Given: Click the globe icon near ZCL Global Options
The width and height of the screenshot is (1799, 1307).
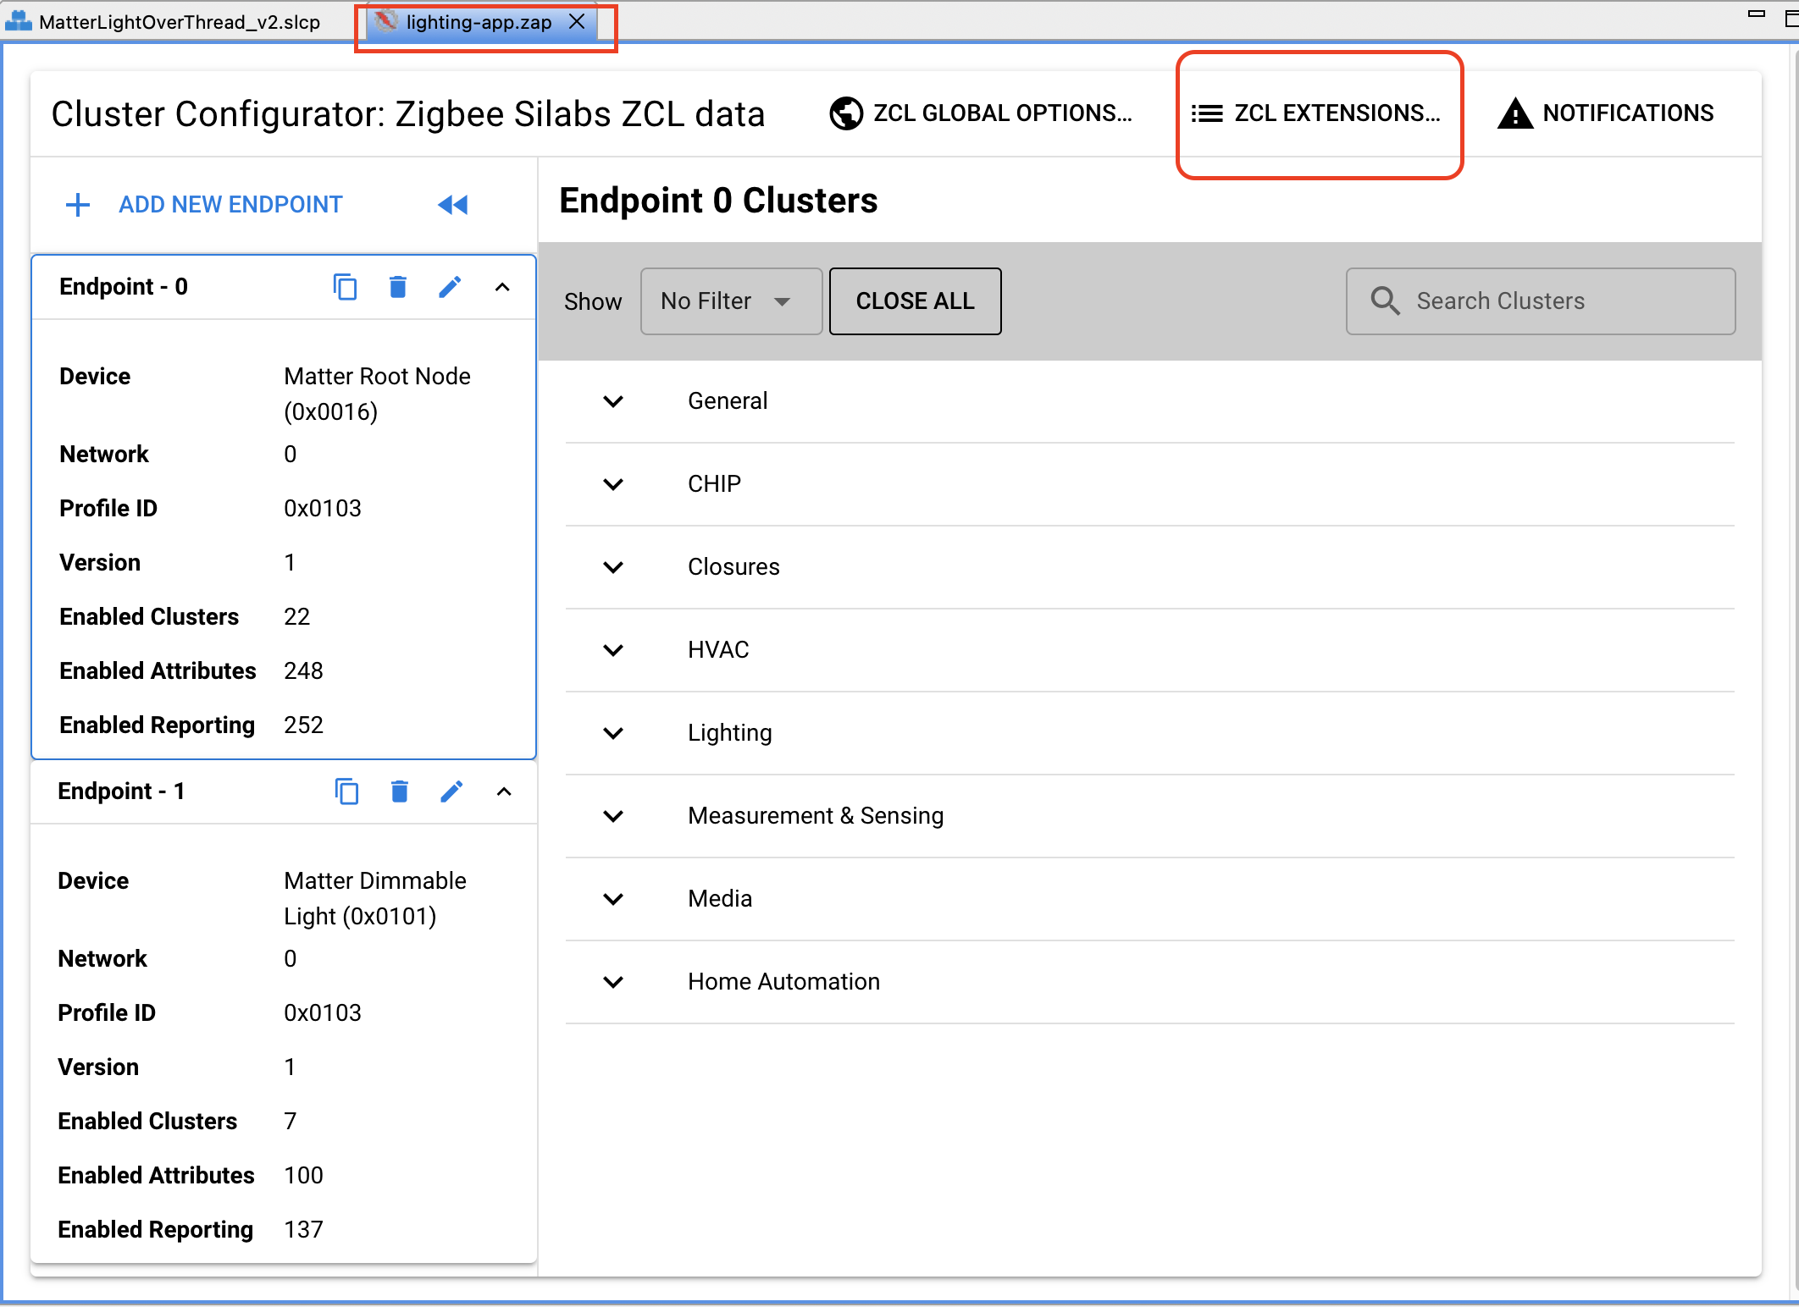Looking at the screenshot, I should click(x=846, y=113).
